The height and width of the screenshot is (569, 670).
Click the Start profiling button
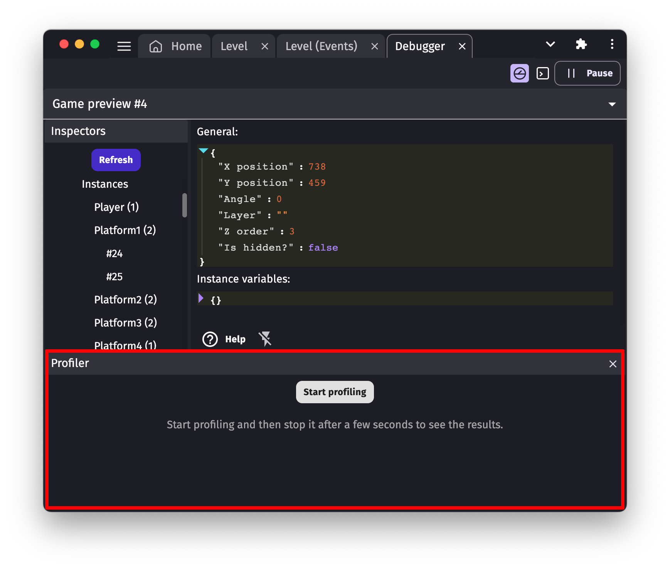click(335, 392)
